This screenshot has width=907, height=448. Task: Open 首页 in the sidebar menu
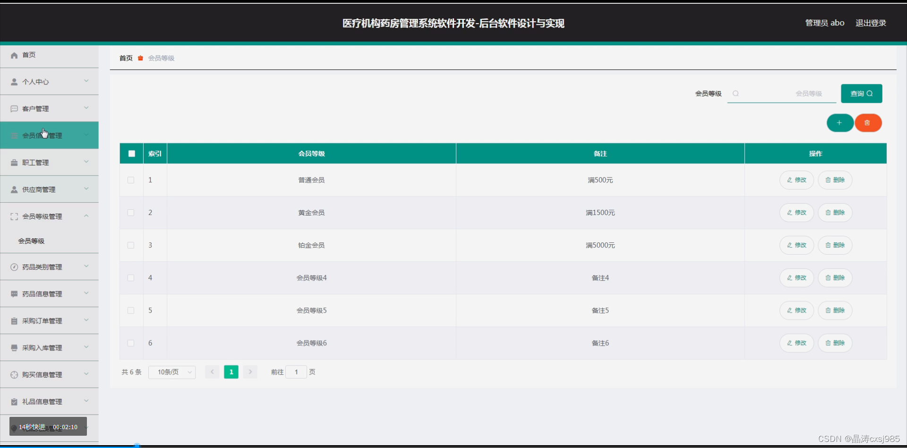coord(49,55)
